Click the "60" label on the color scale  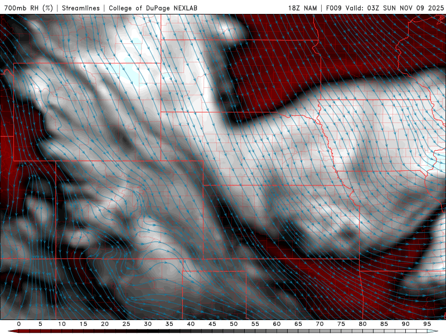[277, 324]
